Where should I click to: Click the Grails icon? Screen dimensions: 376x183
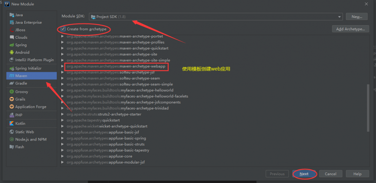coord(12,99)
